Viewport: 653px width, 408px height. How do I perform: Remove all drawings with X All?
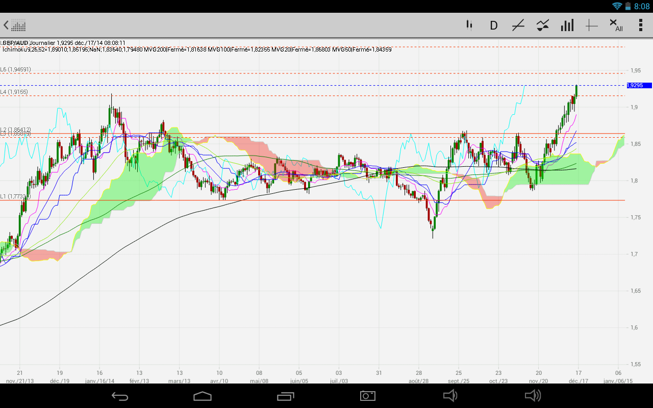click(616, 25)
